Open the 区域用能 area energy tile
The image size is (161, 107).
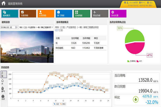pyautogui.click(x=82, y=13)
